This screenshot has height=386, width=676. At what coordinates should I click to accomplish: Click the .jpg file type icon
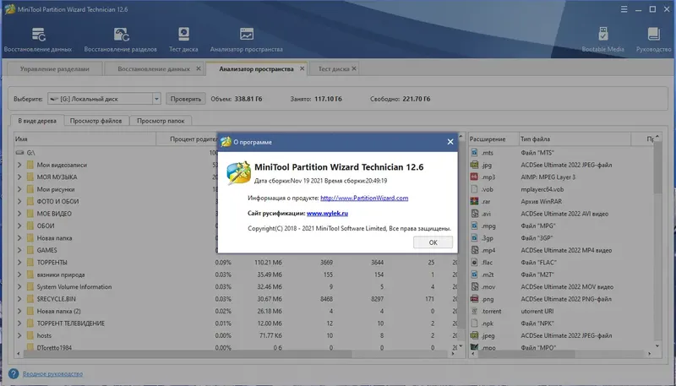pyautogui.click(x=474, y=165)
